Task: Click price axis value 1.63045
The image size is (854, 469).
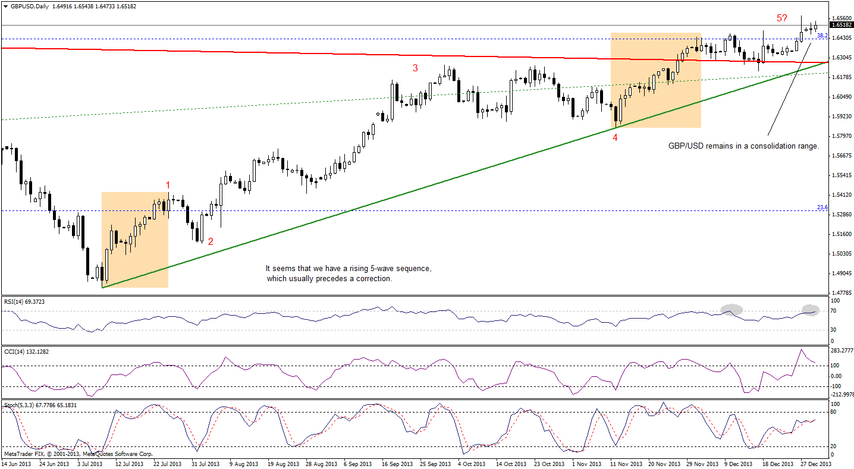Action: pyautogui.click(x=842, y=58)
